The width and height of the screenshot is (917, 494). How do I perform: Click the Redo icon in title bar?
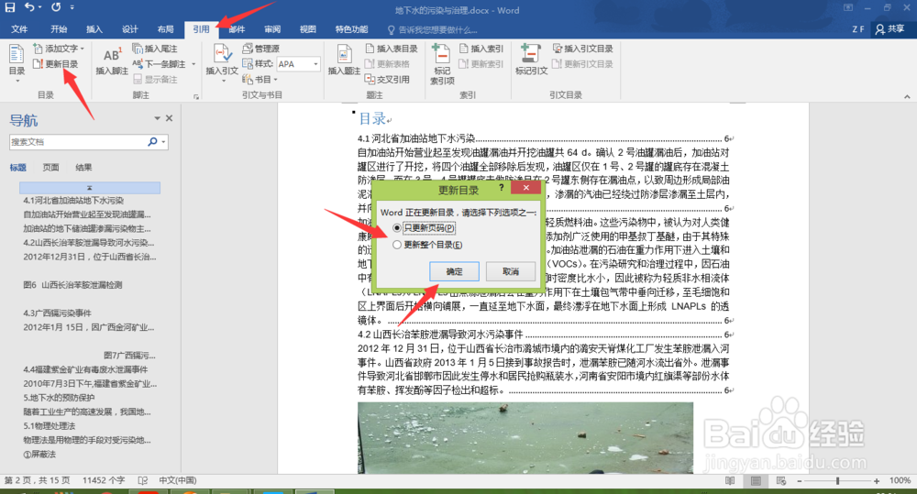(56, 7)
